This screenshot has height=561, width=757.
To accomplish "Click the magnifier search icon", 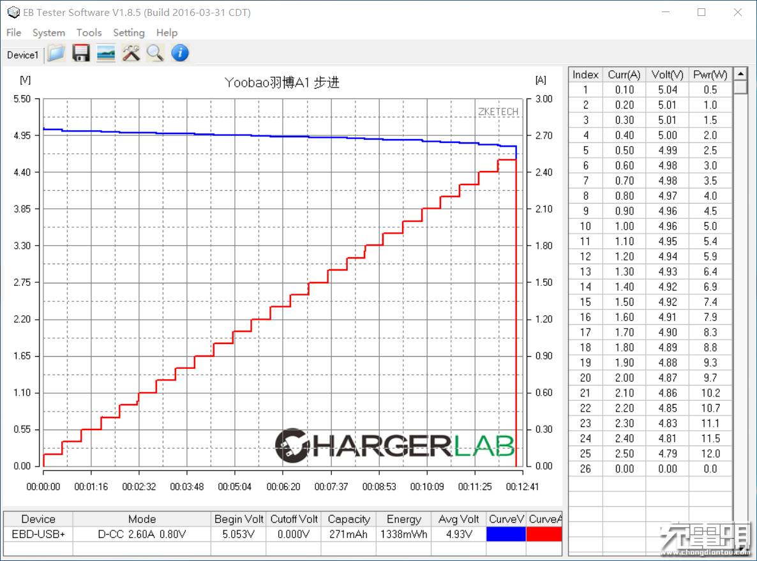I will tap(155, 53).
